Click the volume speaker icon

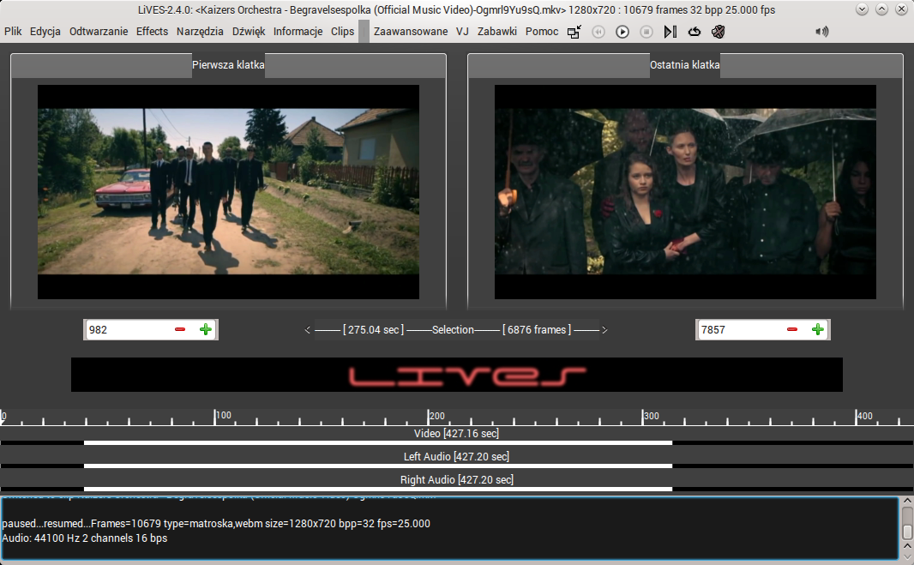pyautogui.click(x=822, y=32)
